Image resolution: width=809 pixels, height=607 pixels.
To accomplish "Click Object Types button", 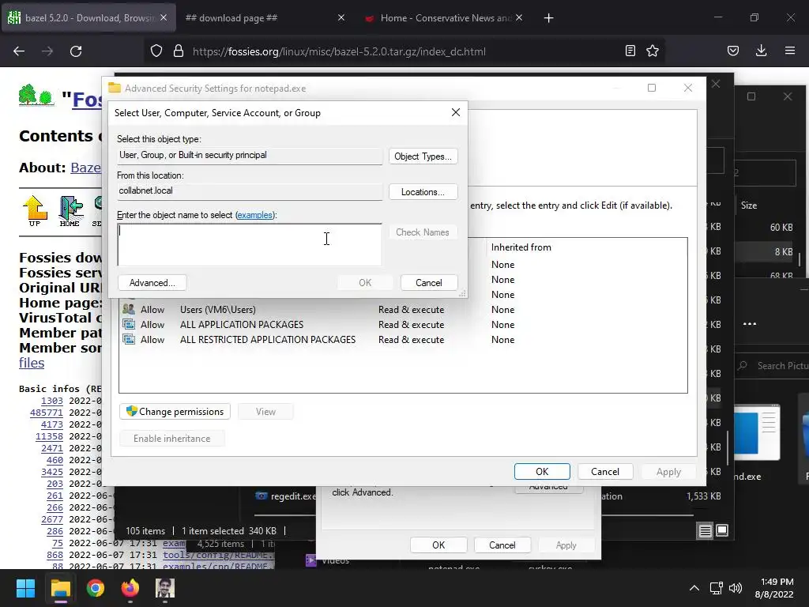I will point(423,156).
